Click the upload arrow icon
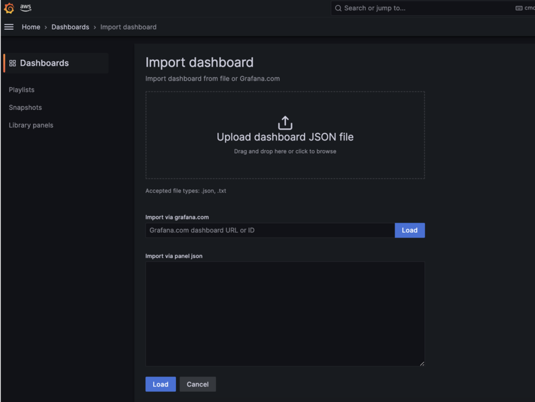Viewport: 535px width, 402px height. 285,123
